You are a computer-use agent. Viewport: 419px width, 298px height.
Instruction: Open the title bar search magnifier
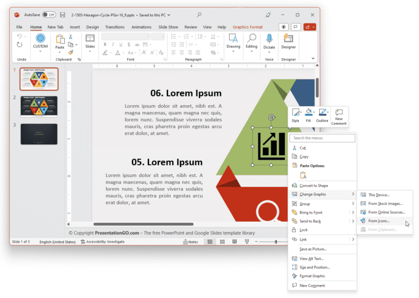[x=199, y=15]
